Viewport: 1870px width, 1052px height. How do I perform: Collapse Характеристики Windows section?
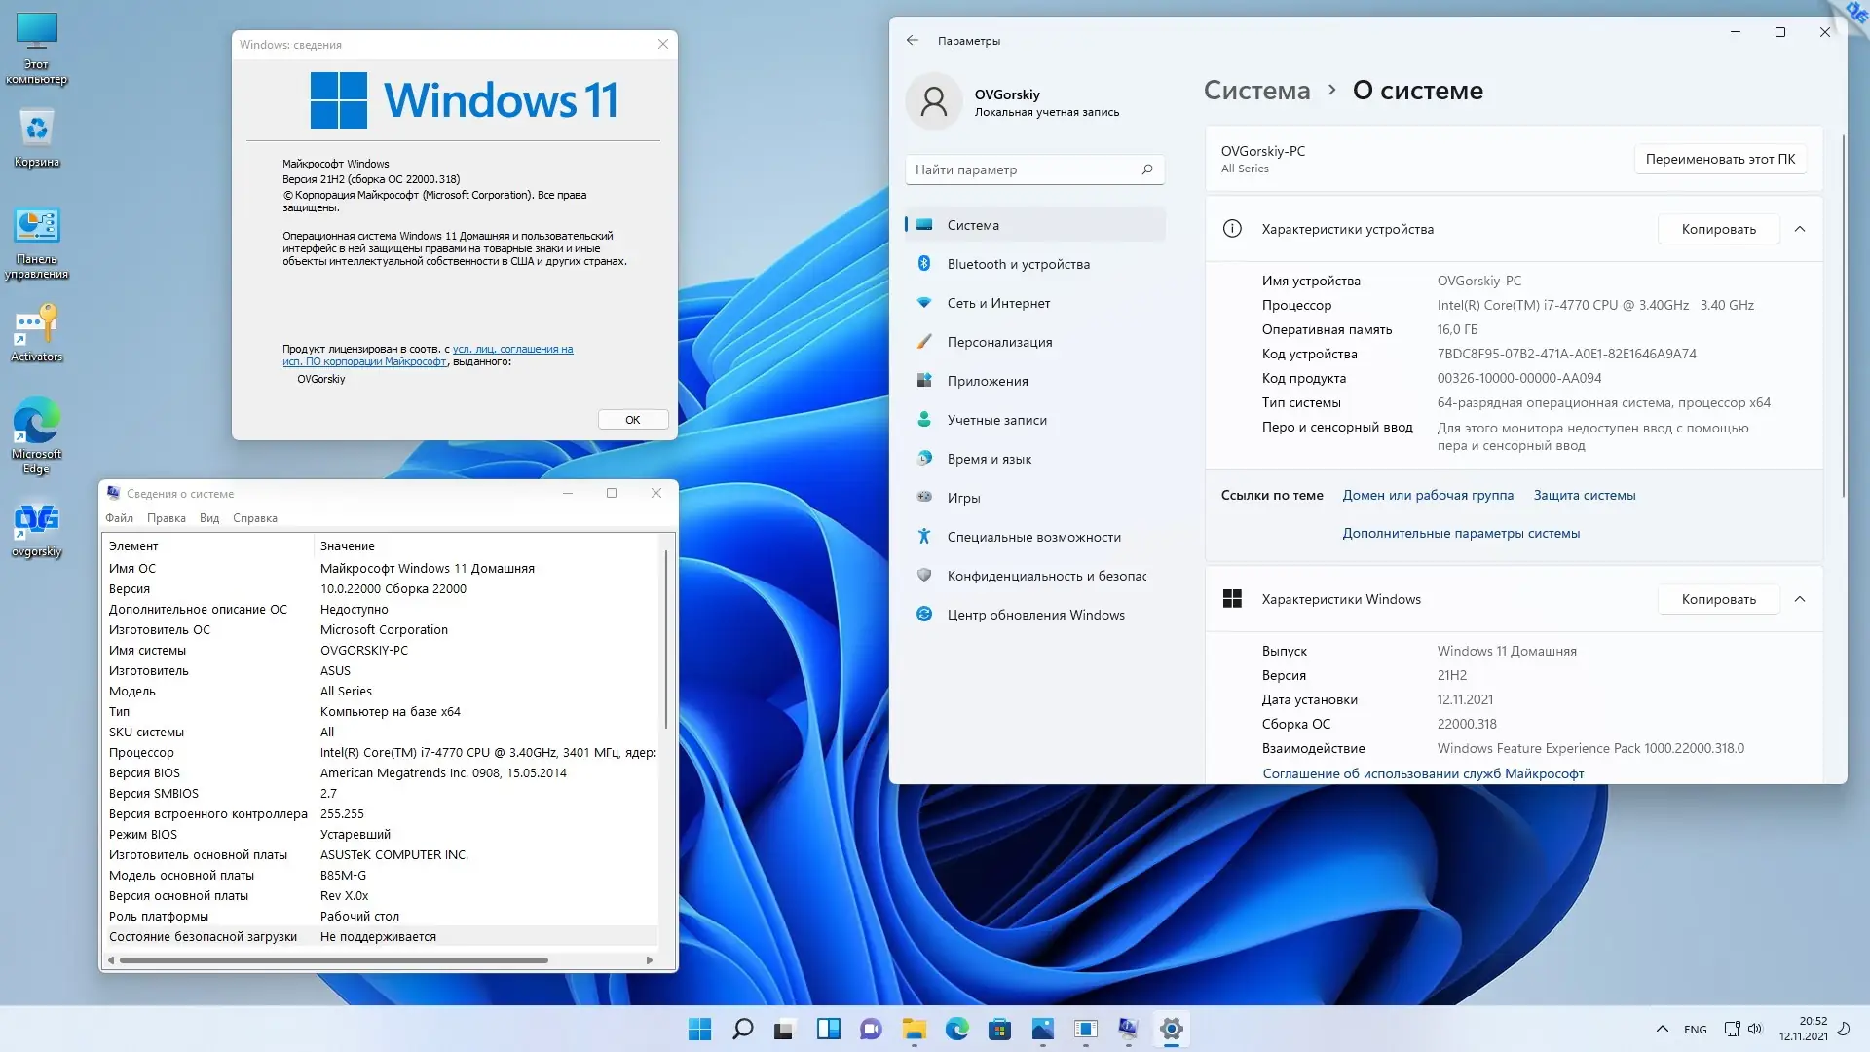(x=1800, y=599)
